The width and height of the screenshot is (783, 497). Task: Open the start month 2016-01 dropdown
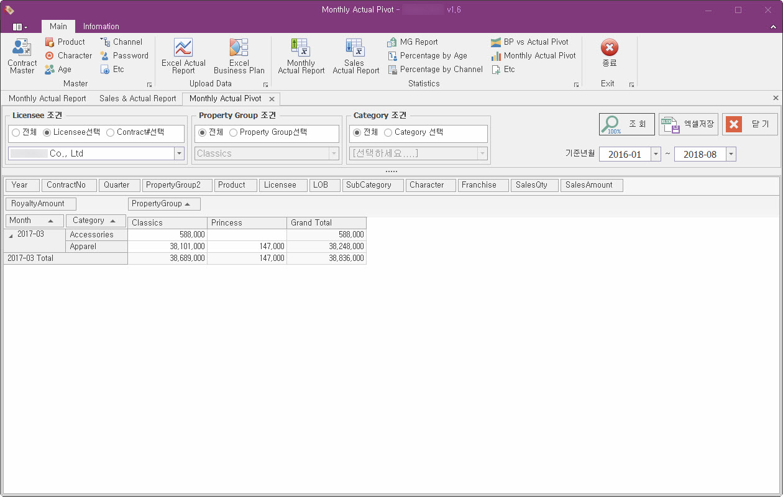point(656,155)
